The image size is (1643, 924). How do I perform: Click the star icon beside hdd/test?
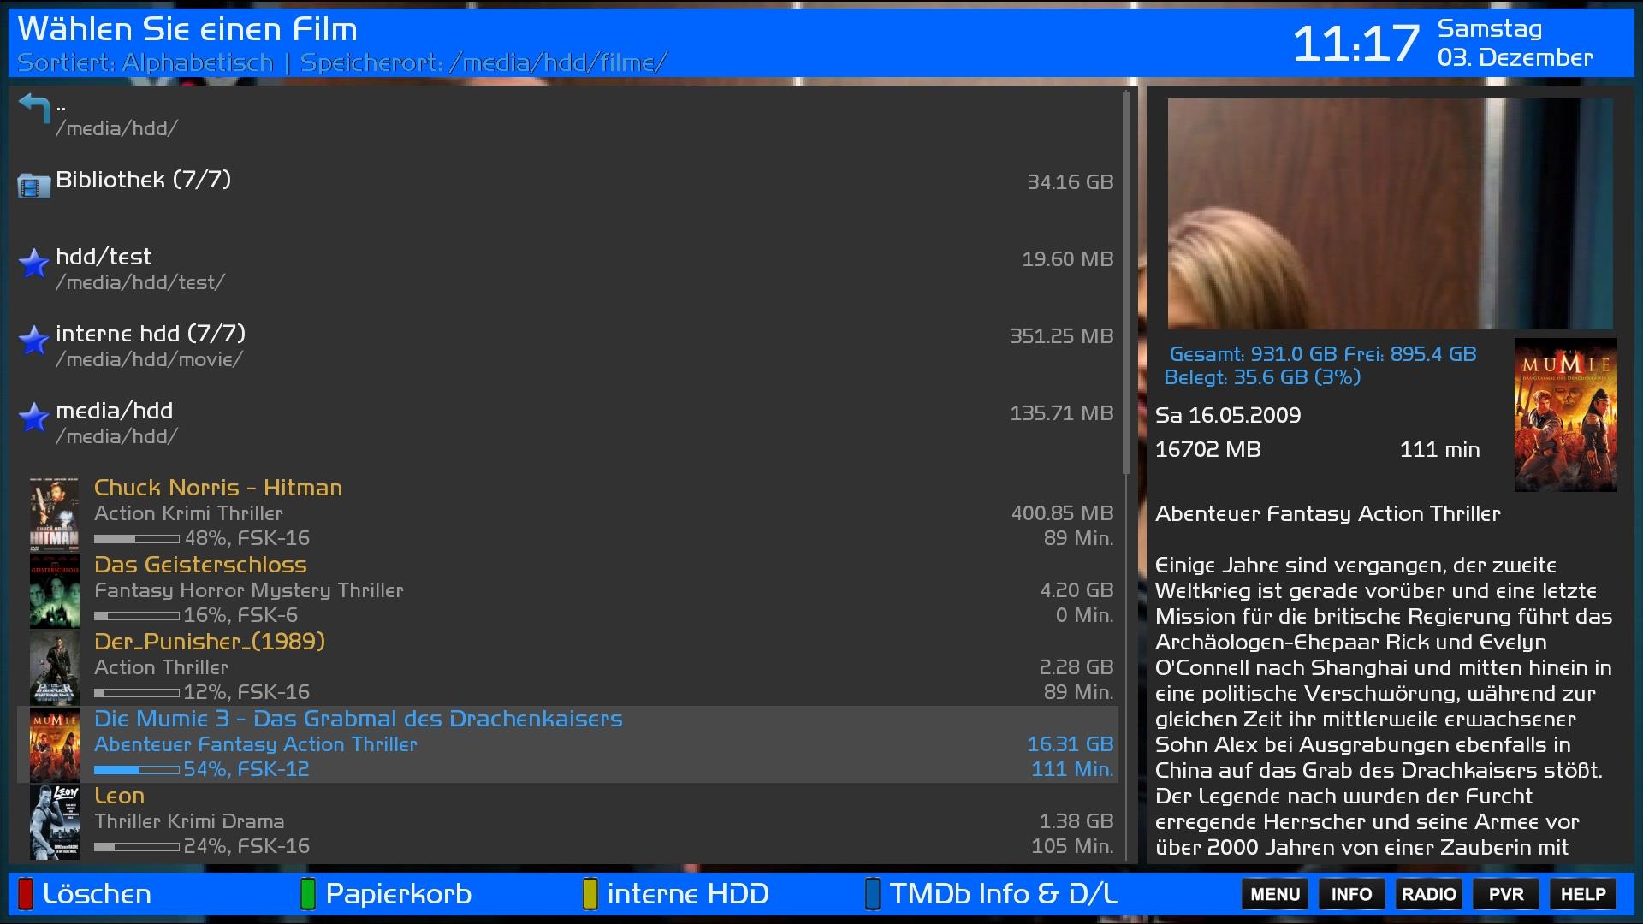pyautogui.click(x=34, y=263)
